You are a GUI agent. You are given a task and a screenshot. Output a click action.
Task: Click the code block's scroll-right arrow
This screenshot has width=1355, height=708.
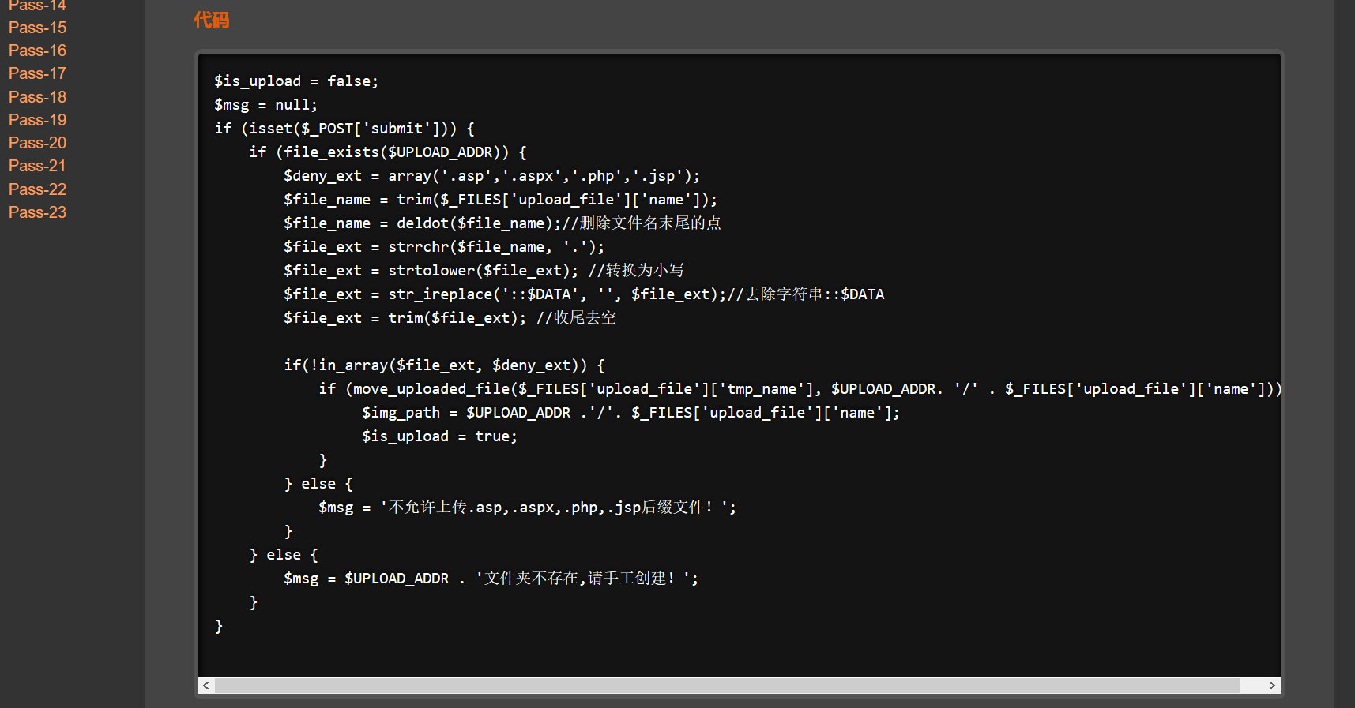(1272, 685)
